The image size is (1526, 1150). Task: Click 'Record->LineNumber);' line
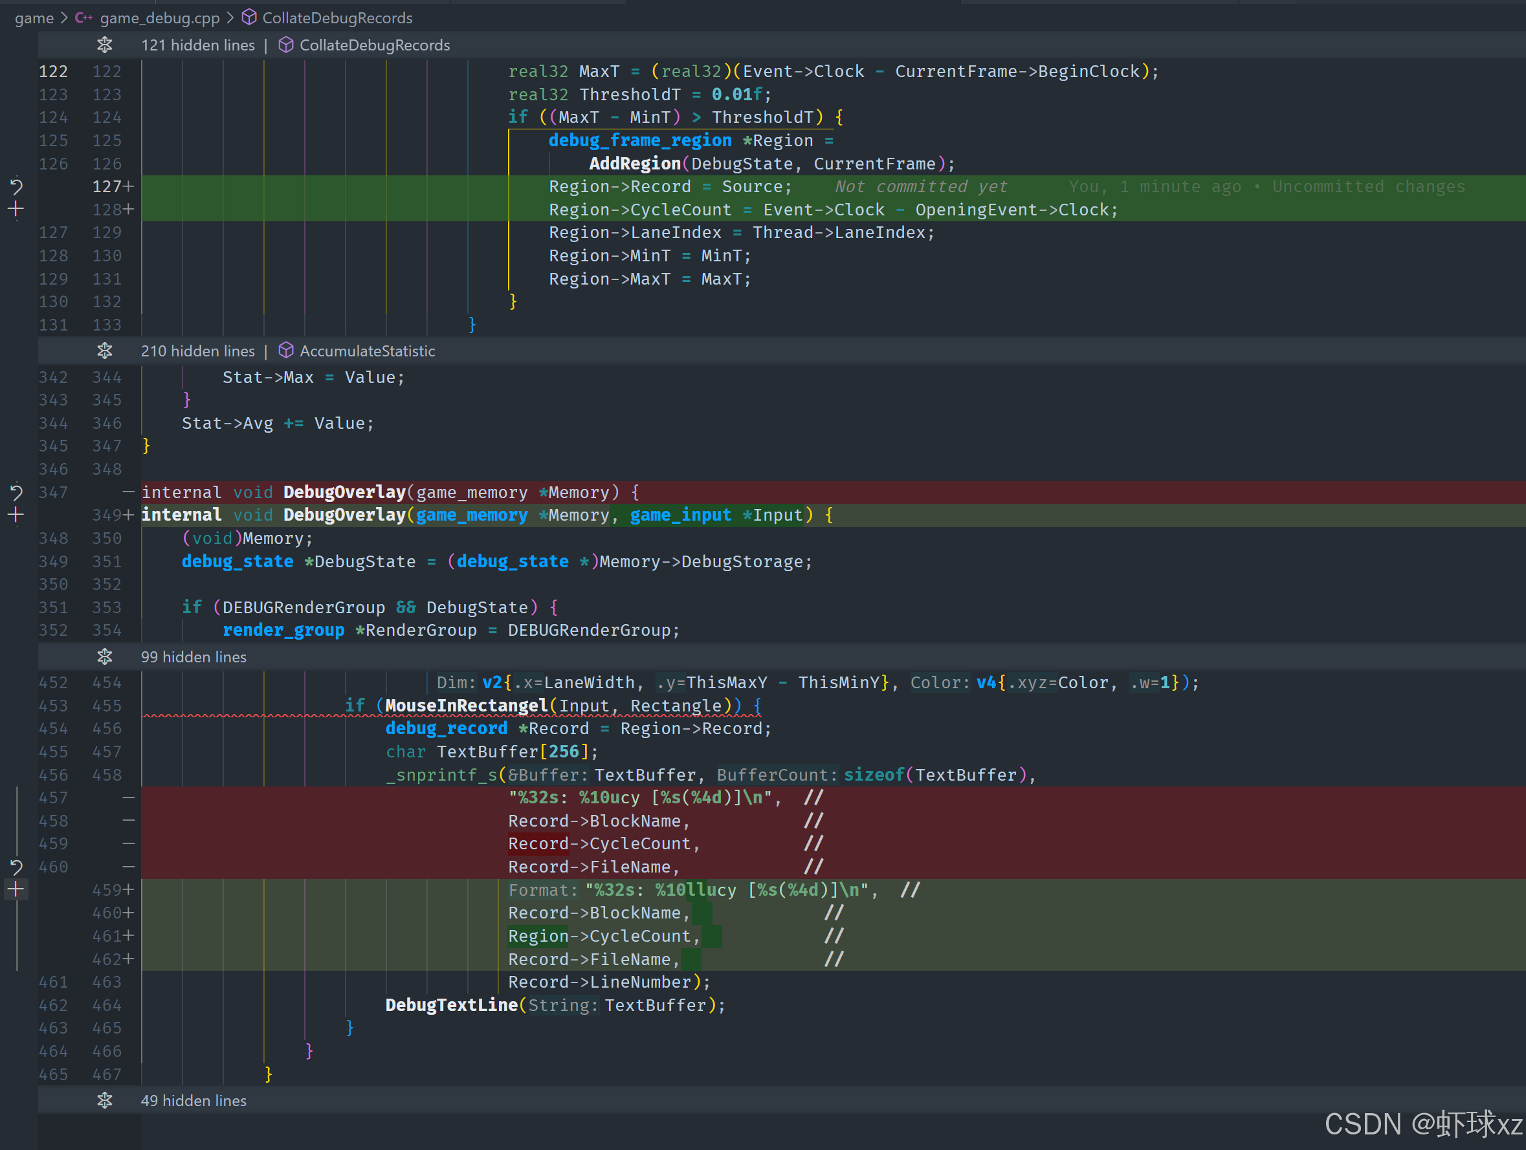[609, 982]
